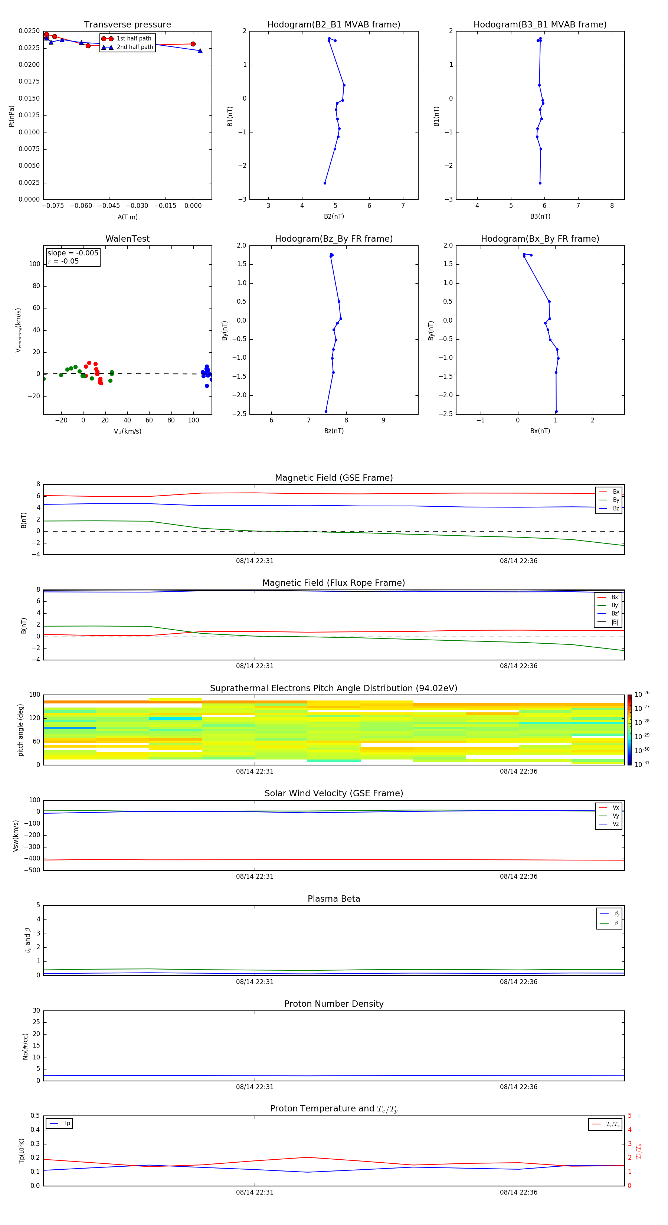Image resolution: width=668 pixels, height=1225 pixels.
Task: Select the Bx' legend entry in Flux Rope plot
Action: click(608, 597)
